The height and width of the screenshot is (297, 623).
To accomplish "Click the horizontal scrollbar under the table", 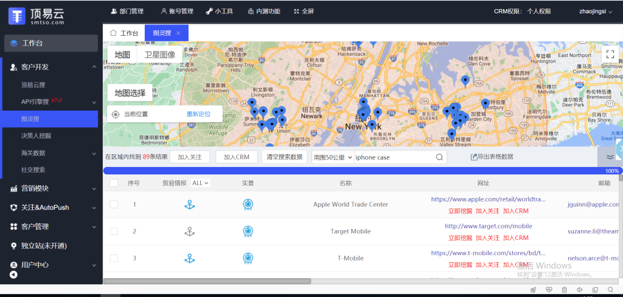I will 207,281.
